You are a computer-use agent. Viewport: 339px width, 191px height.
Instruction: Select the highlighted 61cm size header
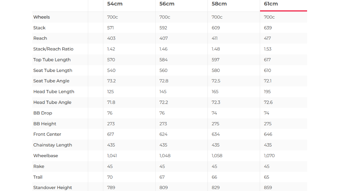coord(271,4)
